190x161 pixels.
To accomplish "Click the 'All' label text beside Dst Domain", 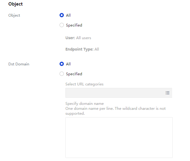I will [68, 64].
